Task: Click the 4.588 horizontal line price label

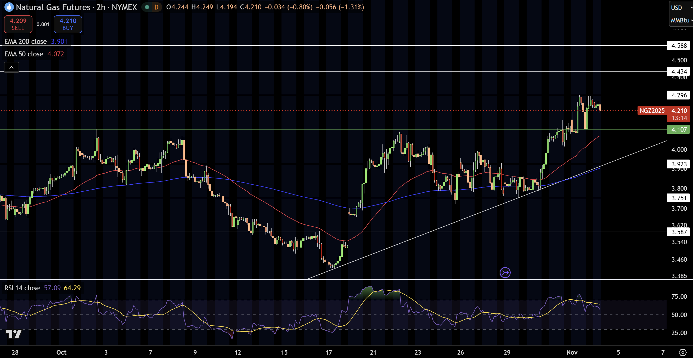Action: click(679, 46)
